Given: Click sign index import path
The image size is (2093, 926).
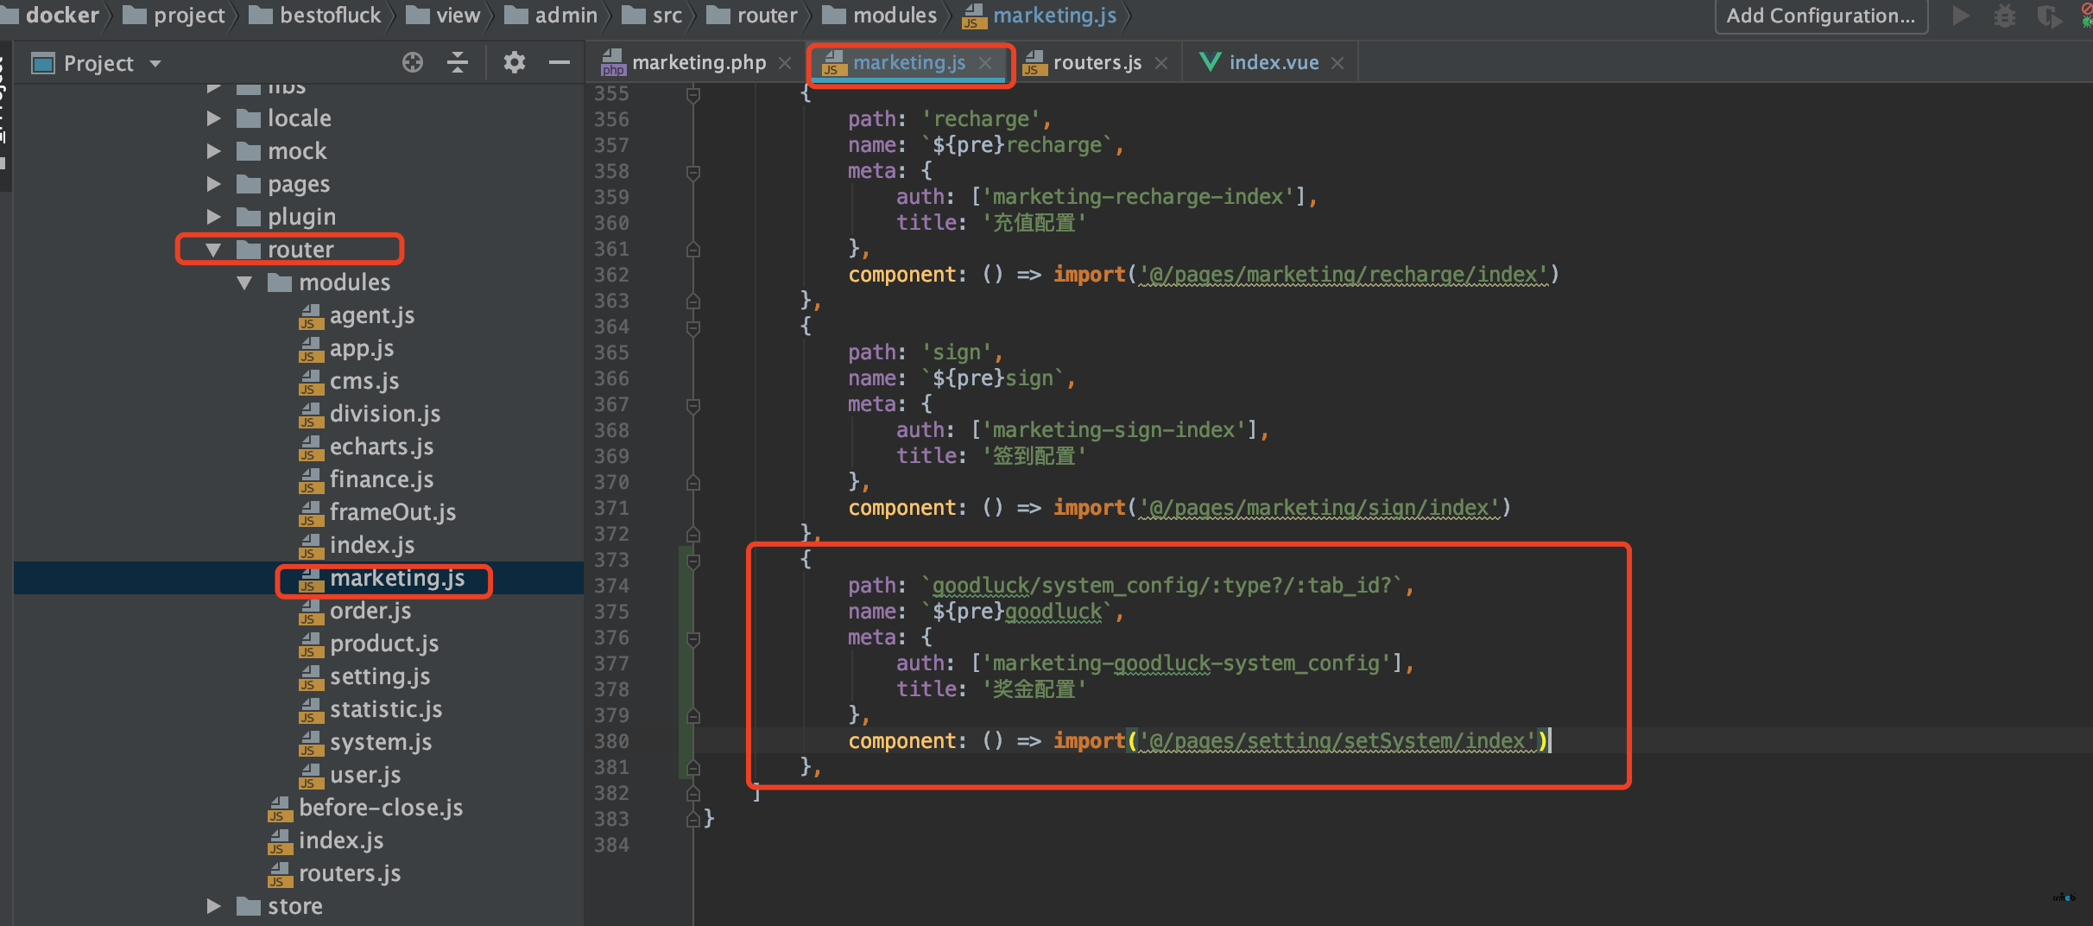Looking at the screenshot, I should 1319,508.
